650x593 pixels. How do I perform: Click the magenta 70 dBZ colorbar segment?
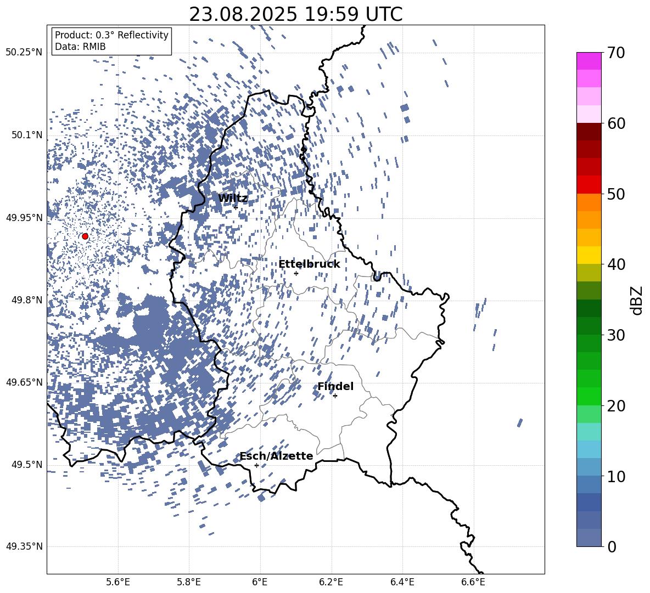589,61
